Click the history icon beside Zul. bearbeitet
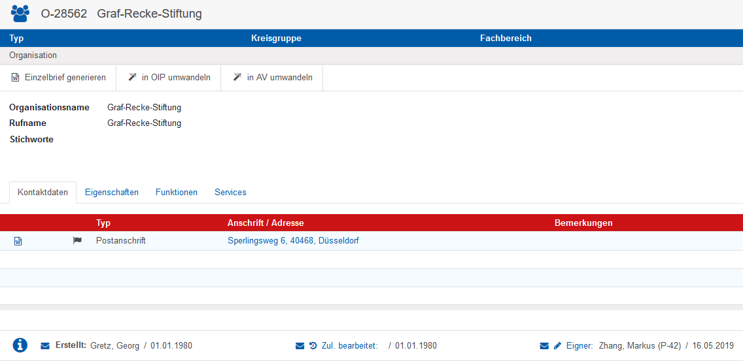 click(313, 346)
